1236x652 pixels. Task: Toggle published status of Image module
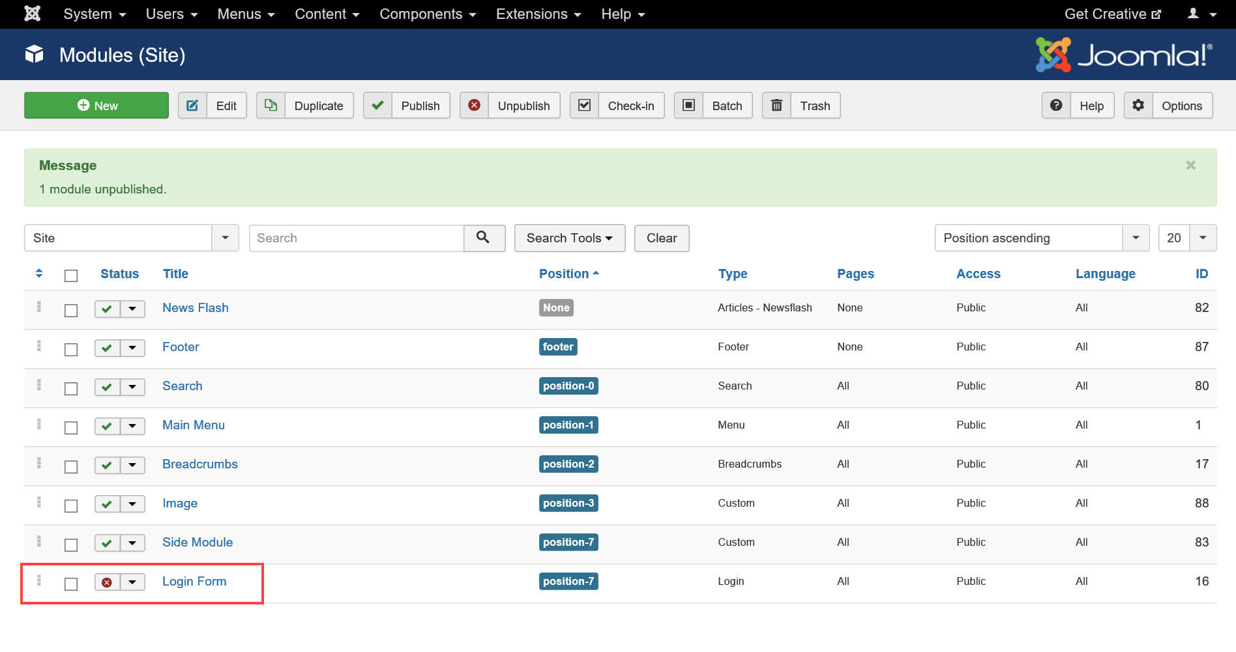[x=107, y=504]
